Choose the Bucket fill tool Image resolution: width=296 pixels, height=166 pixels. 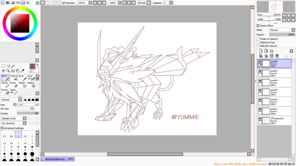click(x=5, y=92)
